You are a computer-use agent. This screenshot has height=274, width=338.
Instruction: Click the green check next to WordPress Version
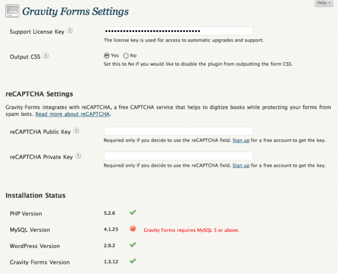(133, 244)
